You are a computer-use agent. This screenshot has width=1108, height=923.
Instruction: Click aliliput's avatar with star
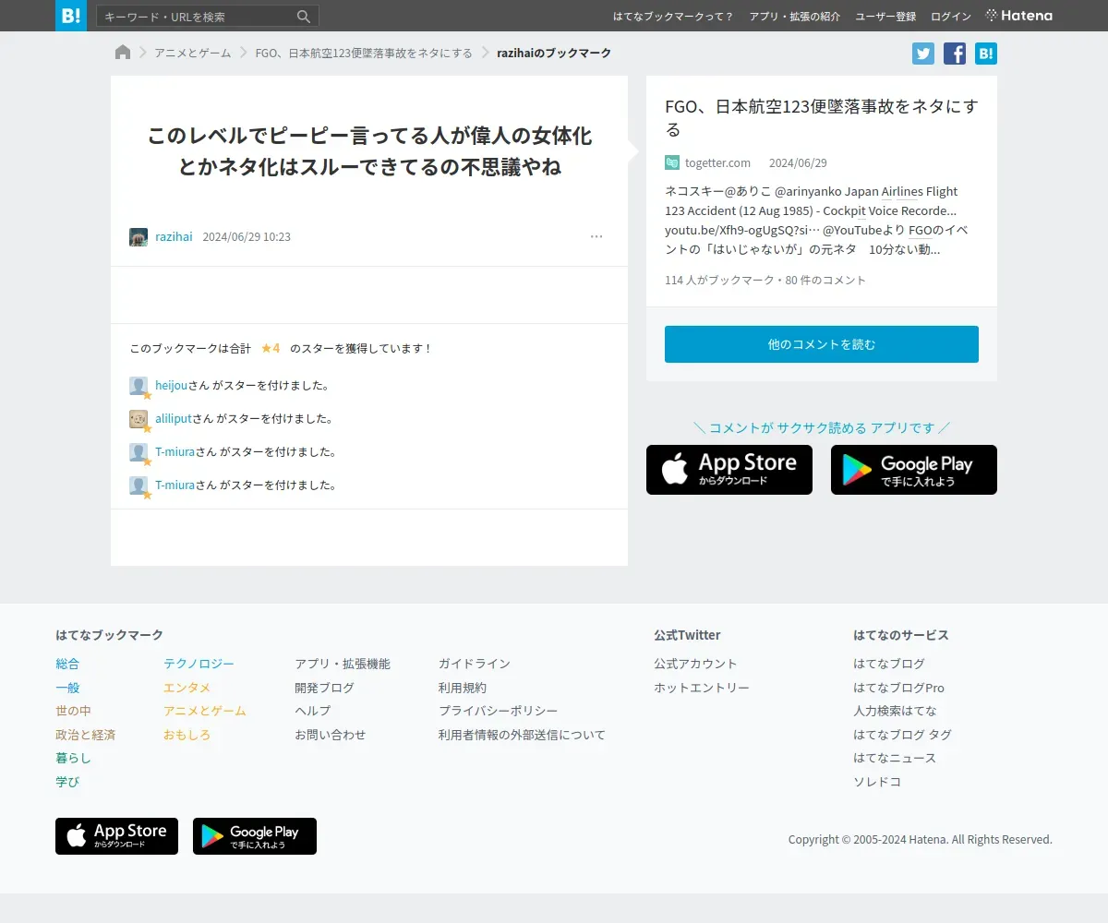[138, 419]
